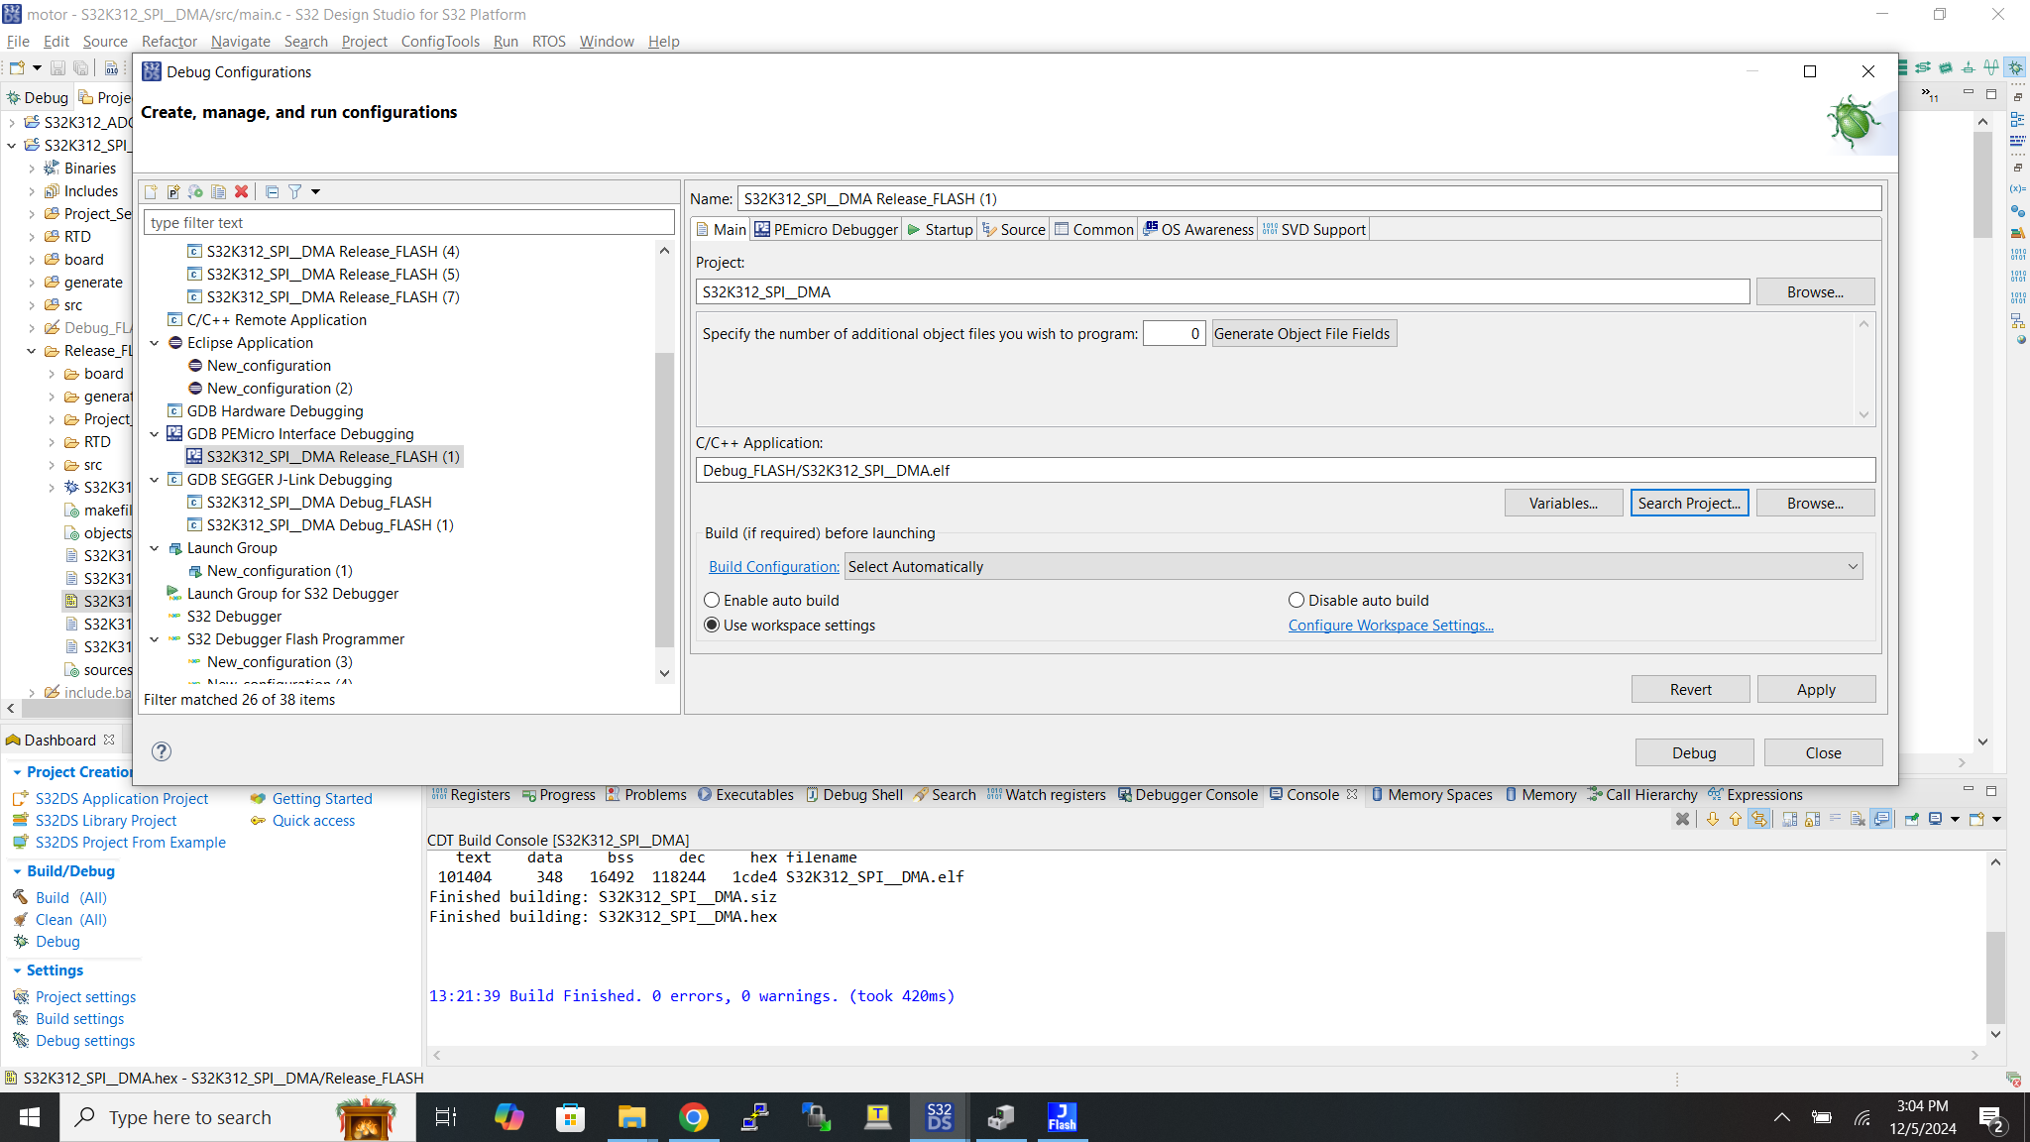
Task: Open the Build Configuration dropdown
Action: coord(1353,566)
